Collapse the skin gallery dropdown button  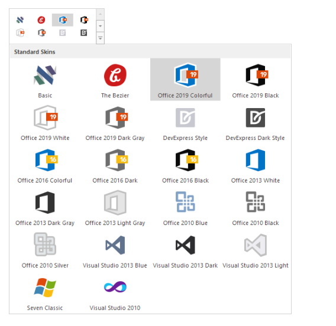(100, 38)
